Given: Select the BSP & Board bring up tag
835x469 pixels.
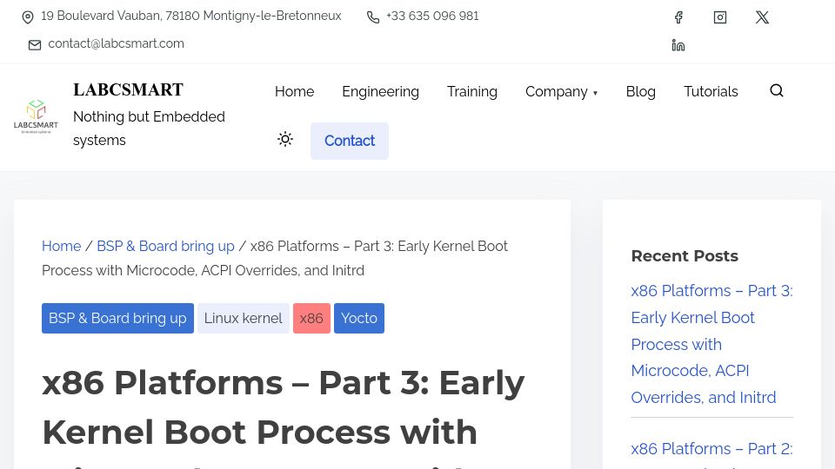Looking at the screenshot, I should point(117,318).
